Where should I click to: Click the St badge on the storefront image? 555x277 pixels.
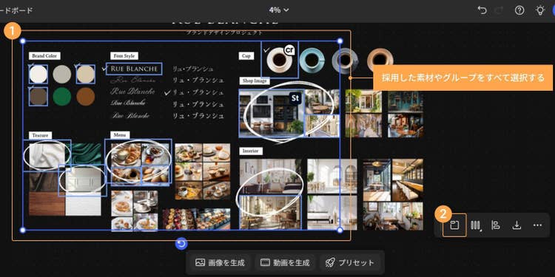295,98
